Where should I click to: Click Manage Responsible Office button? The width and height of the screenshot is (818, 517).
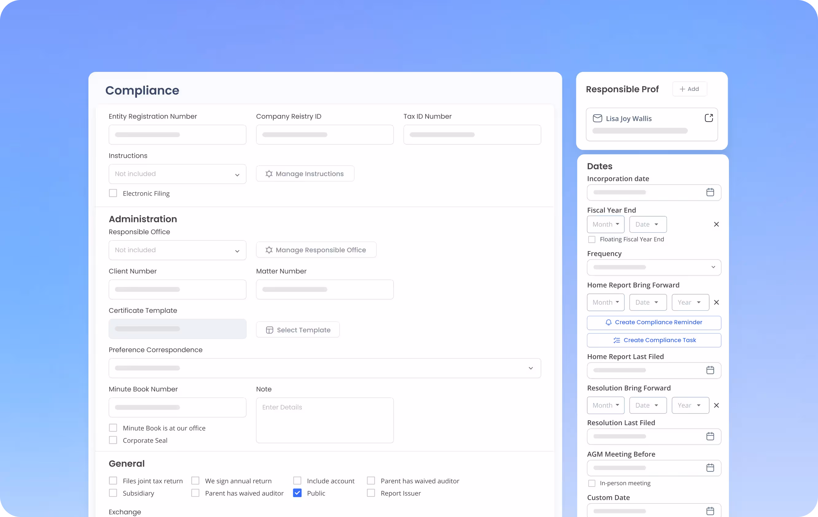click(x=316, y=250)
